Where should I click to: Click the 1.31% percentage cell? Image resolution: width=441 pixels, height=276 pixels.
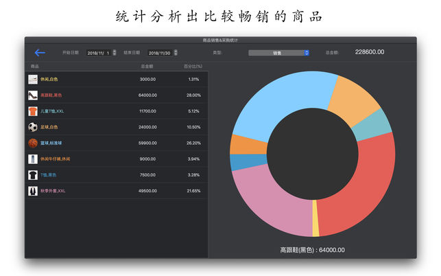pyautogui.click(x=193, y=80)
